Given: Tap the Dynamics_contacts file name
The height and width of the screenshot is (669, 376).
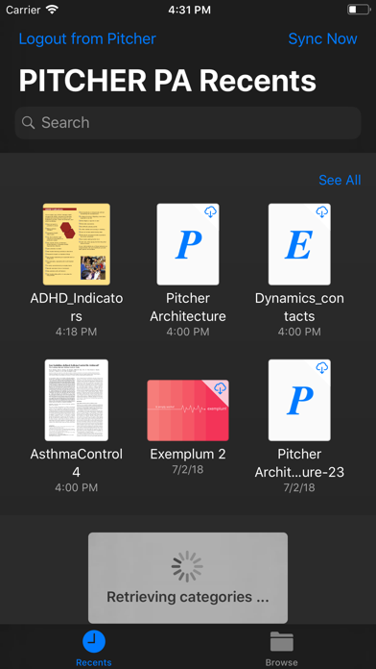Looking at the screenshot, I should pos(299,308).
